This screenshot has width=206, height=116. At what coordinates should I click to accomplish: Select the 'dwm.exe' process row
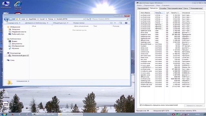(166, 33)
